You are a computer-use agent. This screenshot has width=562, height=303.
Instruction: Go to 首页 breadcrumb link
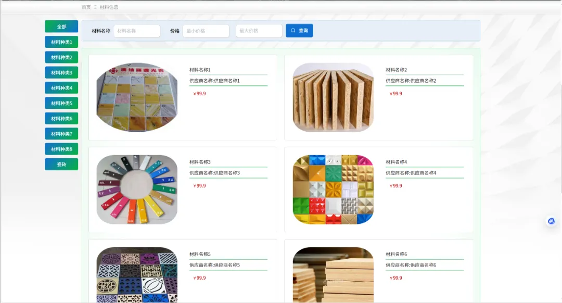coord(86,7)
